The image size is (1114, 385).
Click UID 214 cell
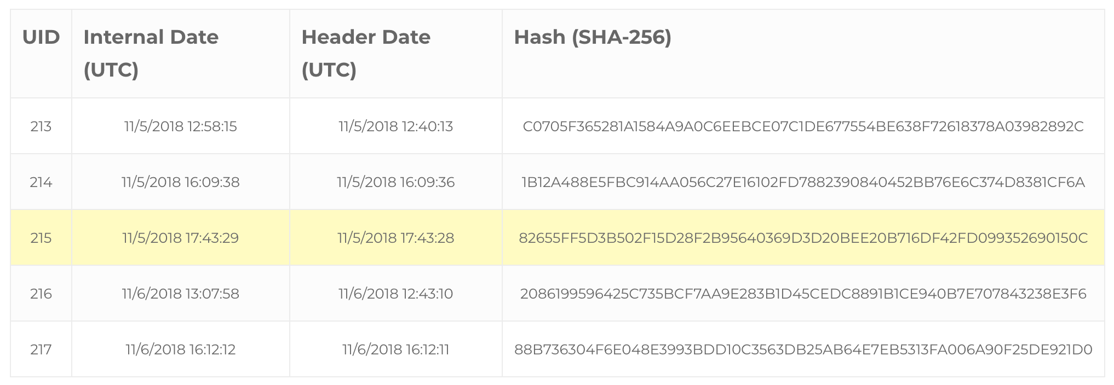point(41,182)
